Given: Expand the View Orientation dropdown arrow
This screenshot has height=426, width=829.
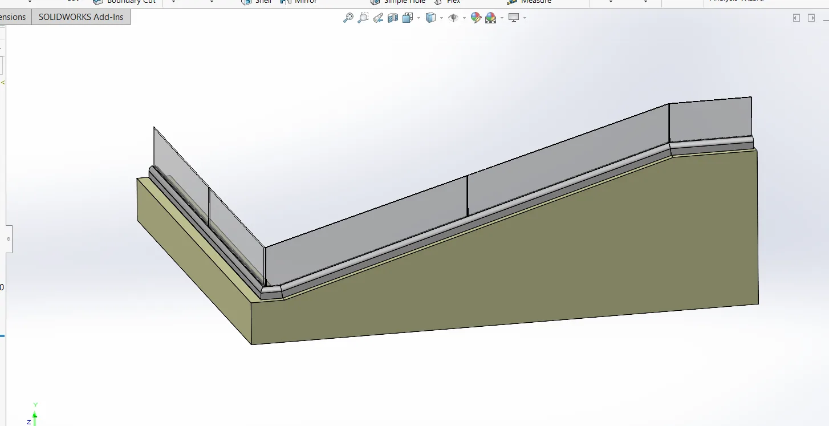Looking at the screenshot, I should [418, 18].
